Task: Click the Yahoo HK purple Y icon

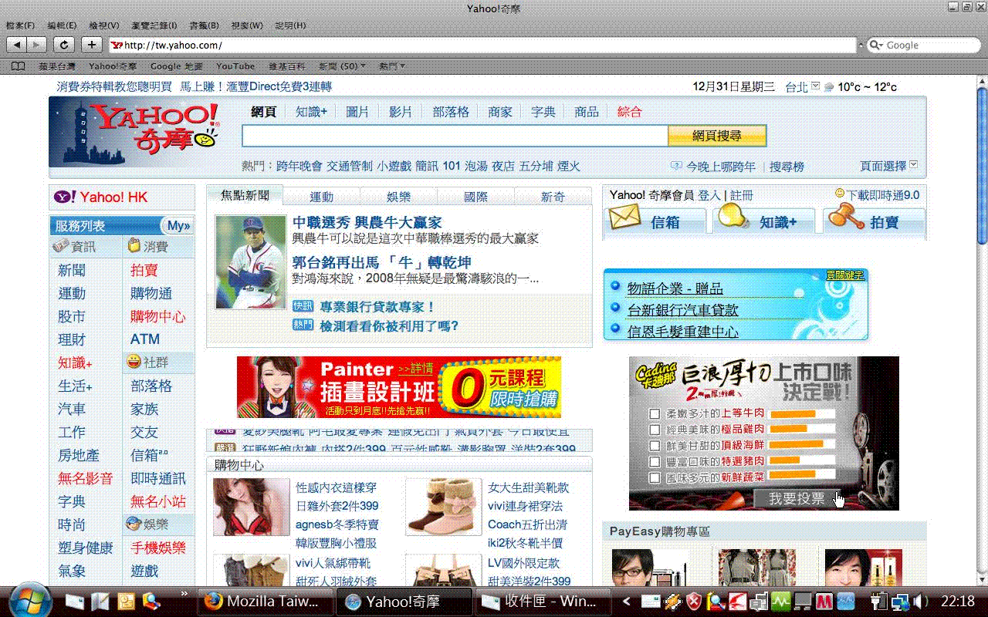Action: click(x=65, y=197)
